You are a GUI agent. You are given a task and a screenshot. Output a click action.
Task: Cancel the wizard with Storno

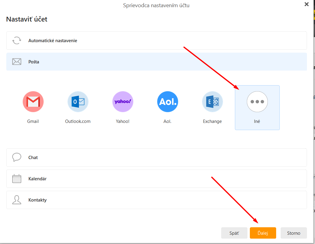click(x=294, y=233)
